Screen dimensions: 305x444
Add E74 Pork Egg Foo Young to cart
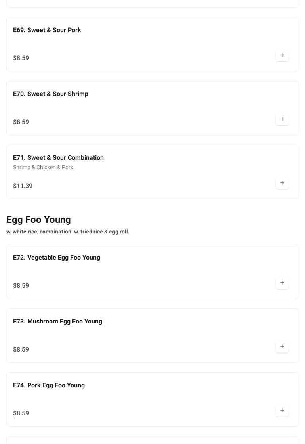pyautogui.click(x=282, y=410)
